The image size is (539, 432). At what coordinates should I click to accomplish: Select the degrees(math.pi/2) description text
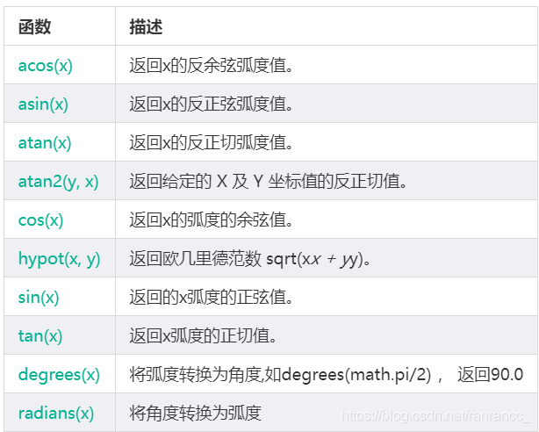point(327,374)
